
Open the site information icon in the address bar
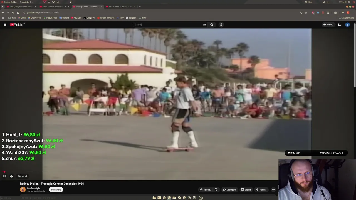24,12
